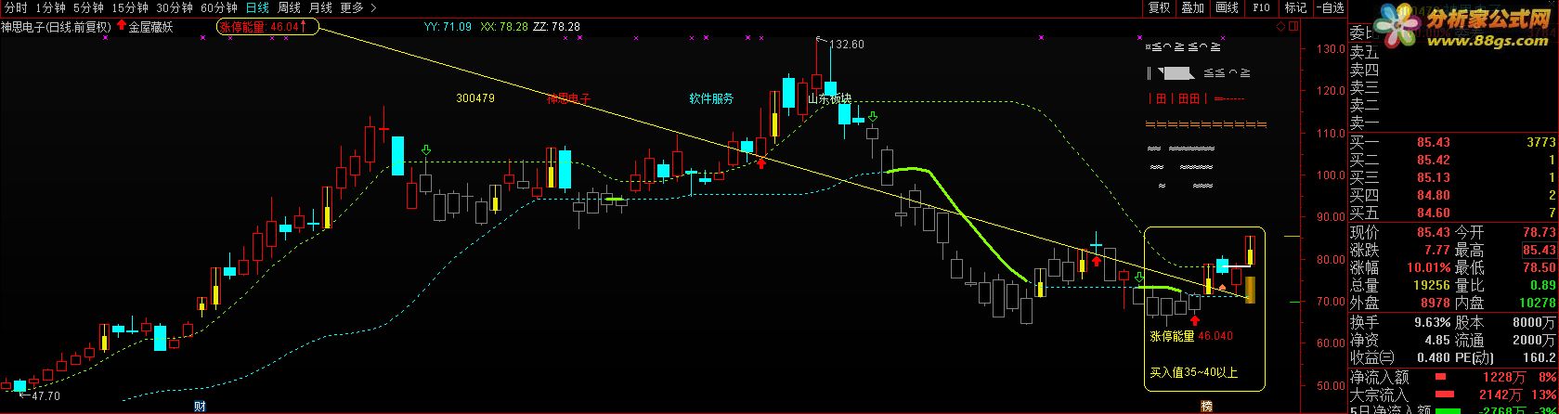Click the red arrow before 金屋藏妖
This screenshot has height=414, width=1559.
point(121,27)
